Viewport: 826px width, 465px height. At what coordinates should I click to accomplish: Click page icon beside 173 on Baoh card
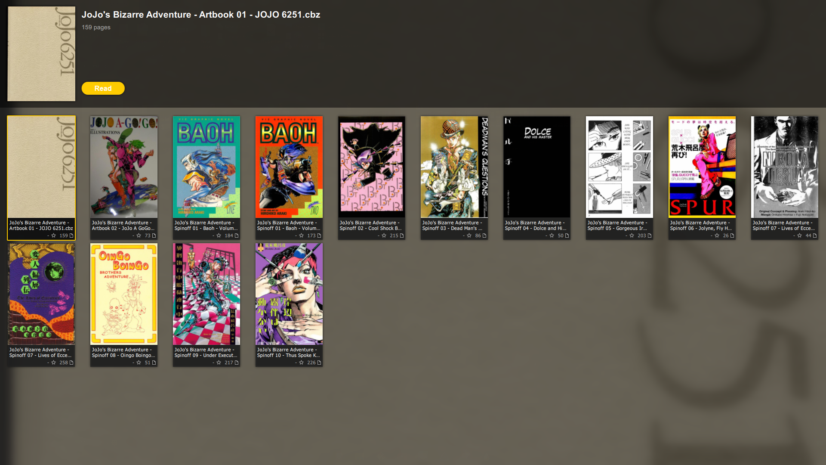[x=319, y=236]
